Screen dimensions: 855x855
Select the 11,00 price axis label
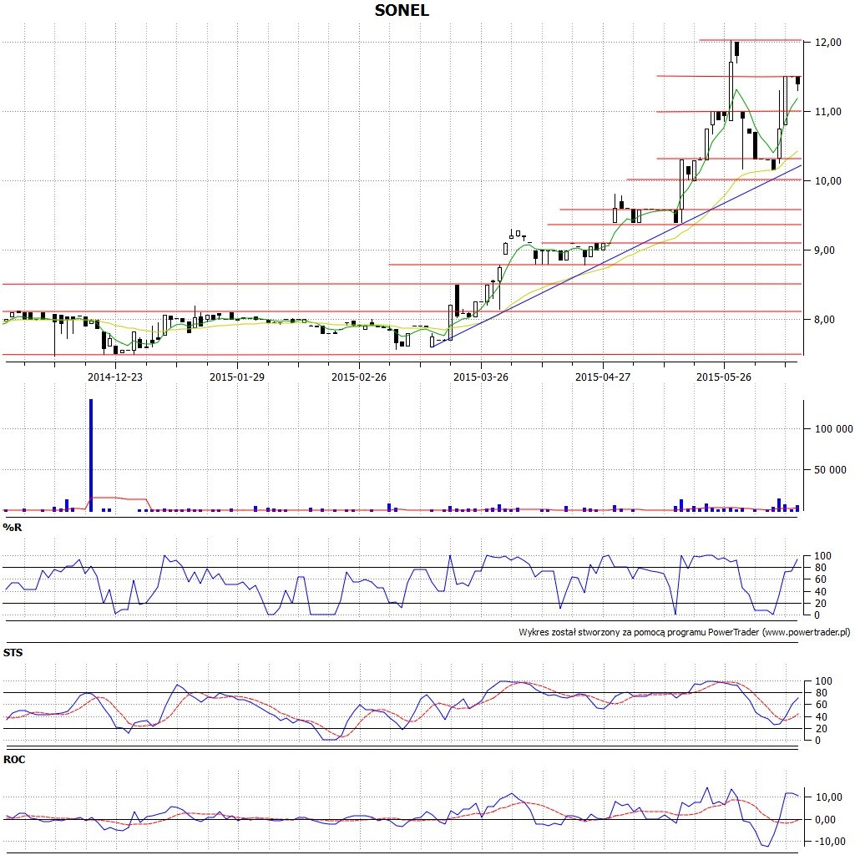tap(827, 112)
